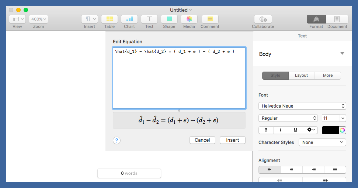Insert a Text box from toolbar
358x188 pixels.
[149, 19]
